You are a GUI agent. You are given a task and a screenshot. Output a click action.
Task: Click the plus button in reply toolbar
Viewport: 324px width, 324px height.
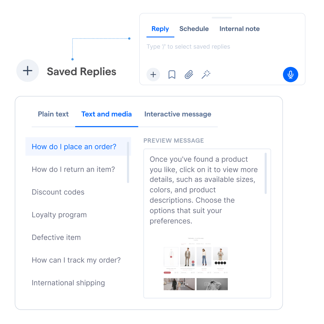coord(153,75)
